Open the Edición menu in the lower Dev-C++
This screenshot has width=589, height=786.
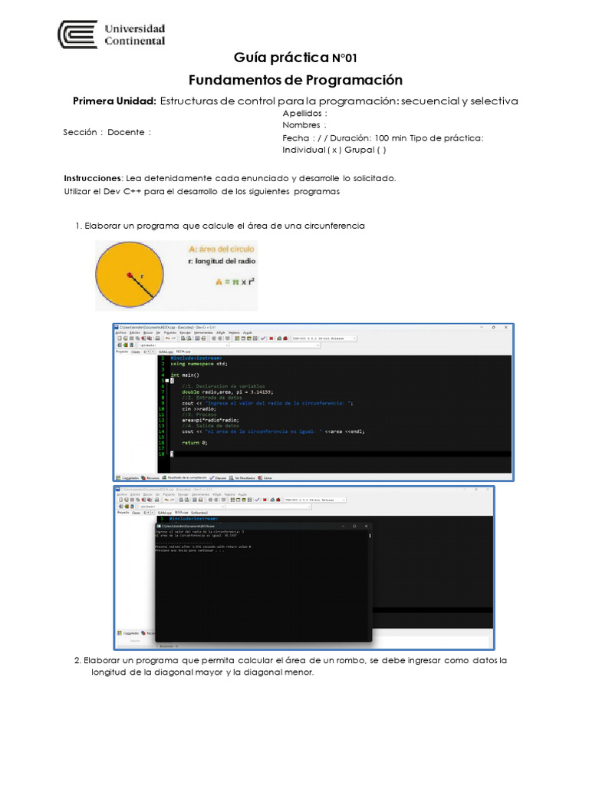(x=135, y=494)
